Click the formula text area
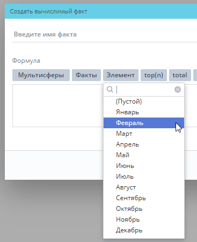Image resolution: width=197 pixels, height=242 pixels. click(58, 106)
